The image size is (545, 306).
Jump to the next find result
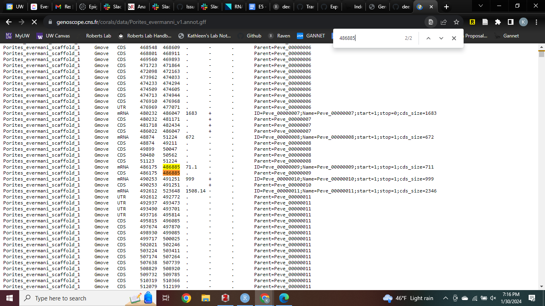[441, 38]
